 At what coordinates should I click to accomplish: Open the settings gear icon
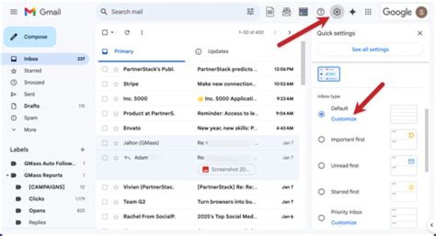pos(337,12)
